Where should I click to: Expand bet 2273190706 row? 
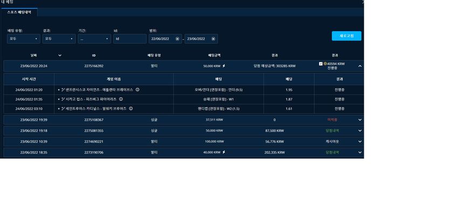click(360, 152)
